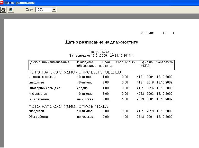The width and height of the screenshot is (199, 148).
Task: Select the Отговорник спом.д-ст row
Action: (x=101, y=88)
